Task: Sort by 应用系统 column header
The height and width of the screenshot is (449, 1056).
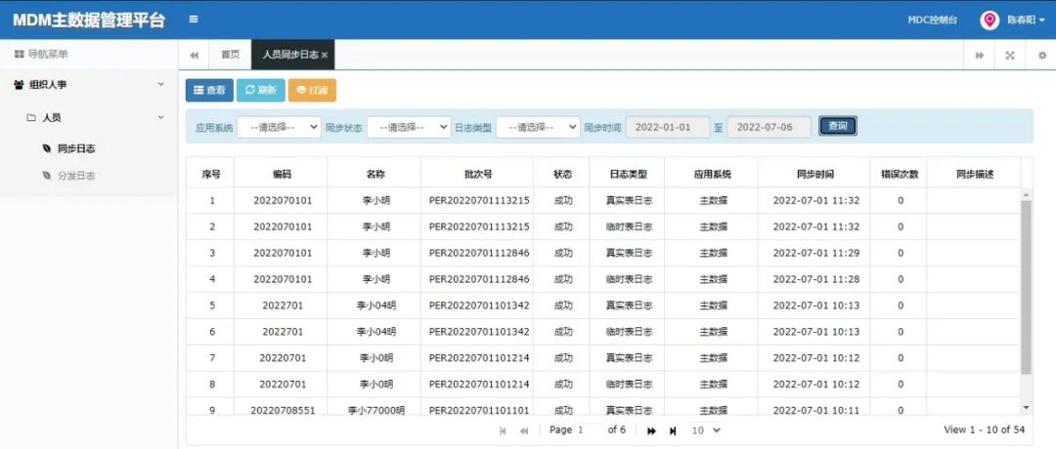Action: click(712, 174)
